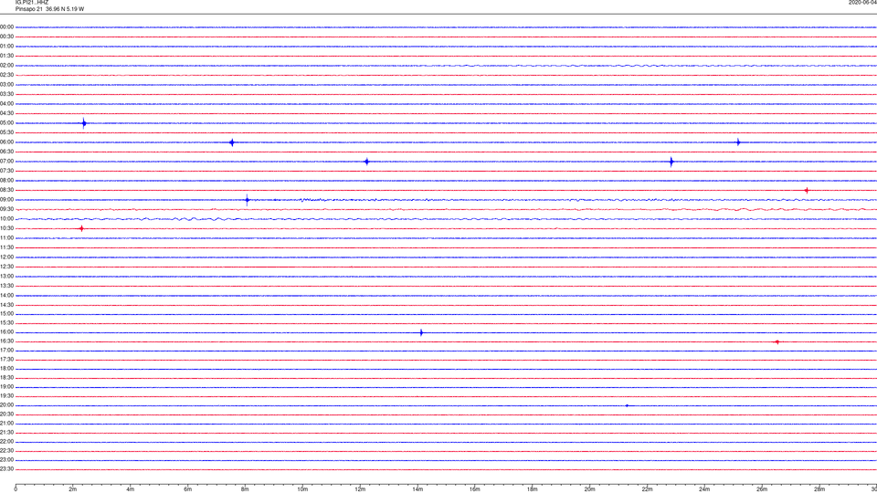Select the 20:00 time label
The height and width of the screenshot is (493, 877).
6,405
